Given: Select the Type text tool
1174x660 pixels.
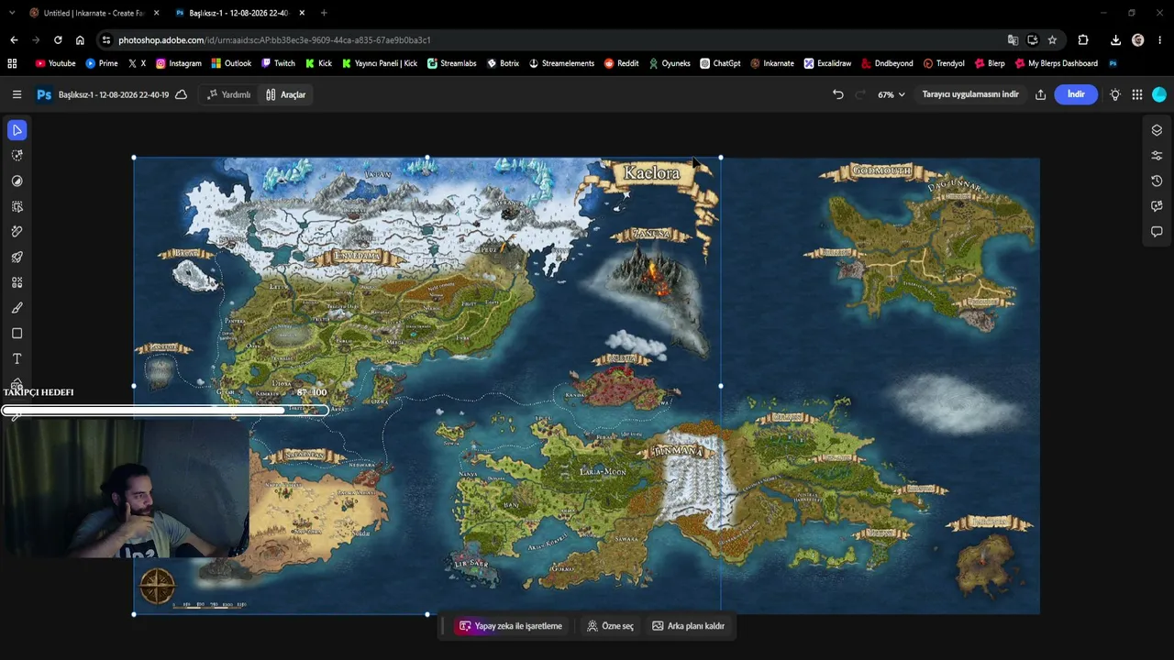Looking at the screenshot, I should [x=17, y=358].
